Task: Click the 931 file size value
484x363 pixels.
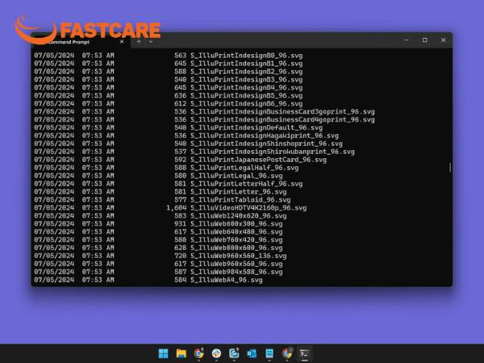Action: 180,224
